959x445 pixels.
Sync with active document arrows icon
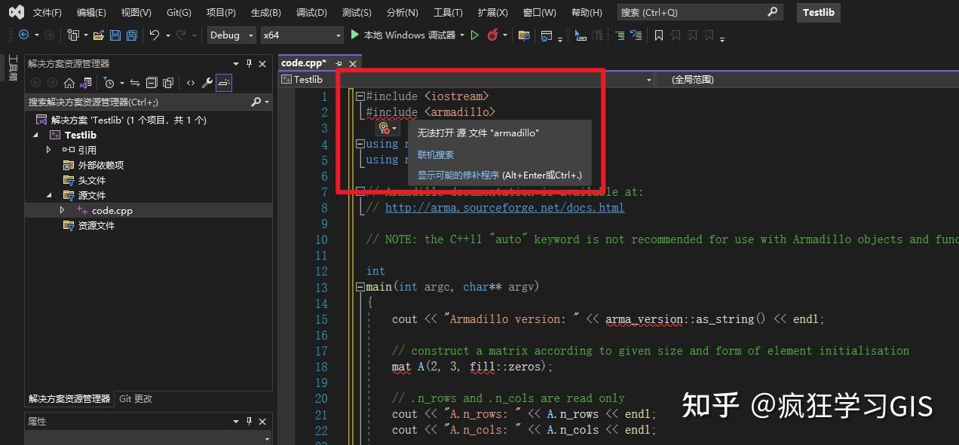(135, 83)
